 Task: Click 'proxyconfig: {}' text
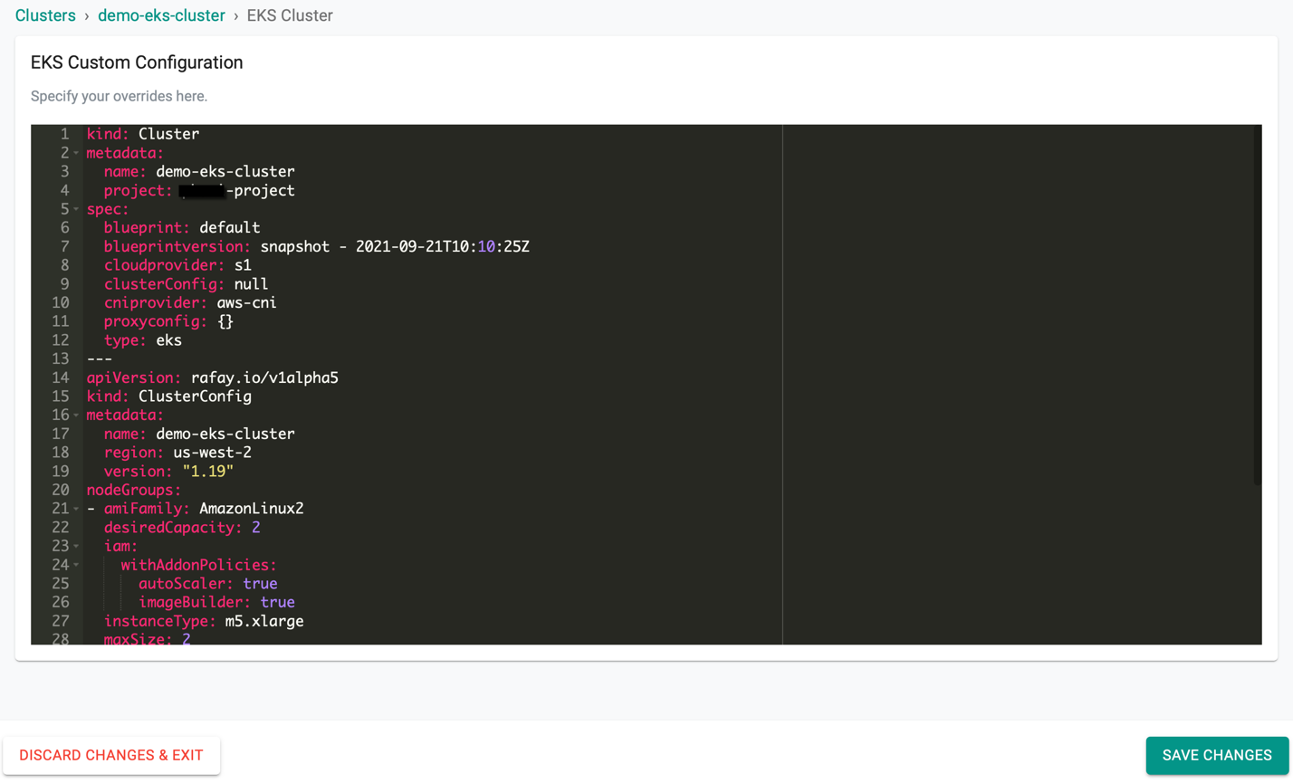click(x=169, y=322)
